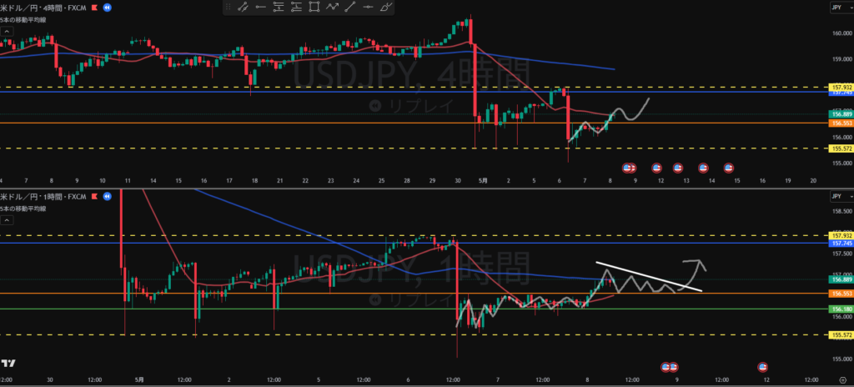Click the replay rewind icon on 4時間 chart
Screen dimensions: 854x387
click(x=108, y=8)
